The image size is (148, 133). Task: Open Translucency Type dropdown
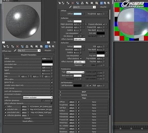(75, 72)
